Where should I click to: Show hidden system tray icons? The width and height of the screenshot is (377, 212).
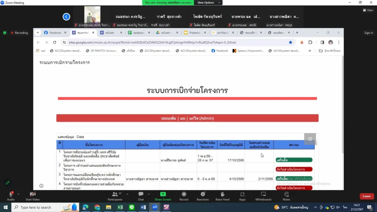point(315,207)
